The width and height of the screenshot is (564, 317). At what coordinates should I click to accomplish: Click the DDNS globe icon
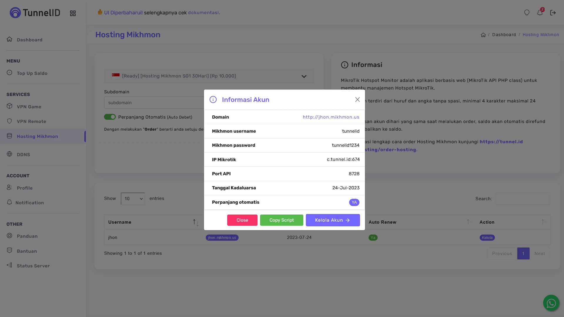click(9, 154)
